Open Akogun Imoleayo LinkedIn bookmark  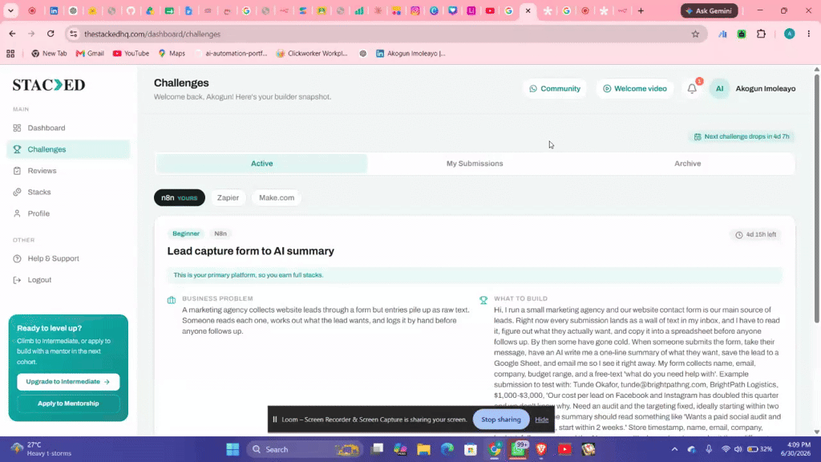point(411,54)
